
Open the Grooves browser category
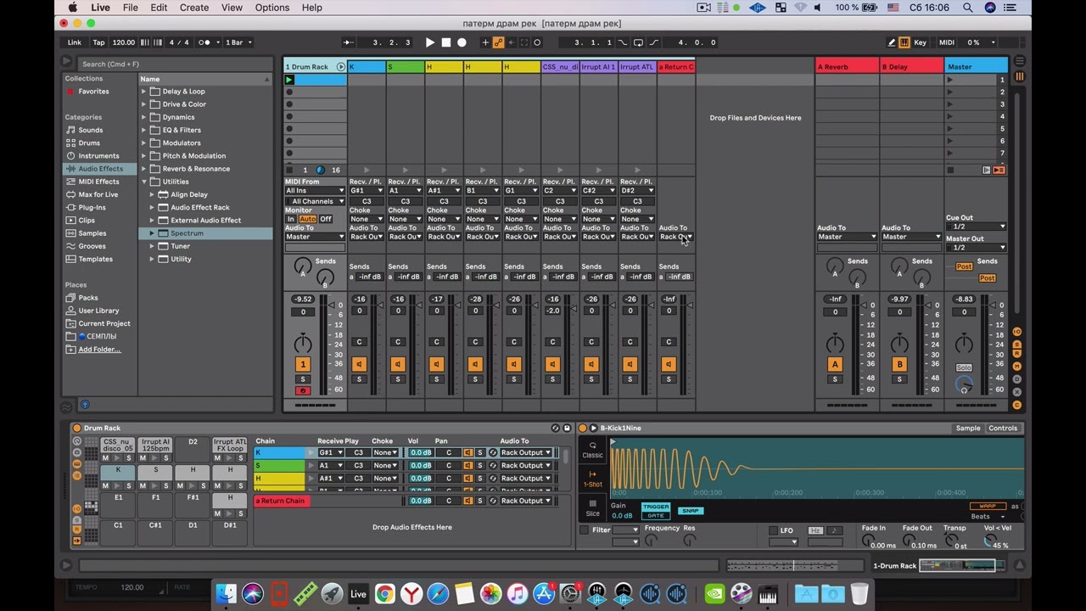[92, 246]
